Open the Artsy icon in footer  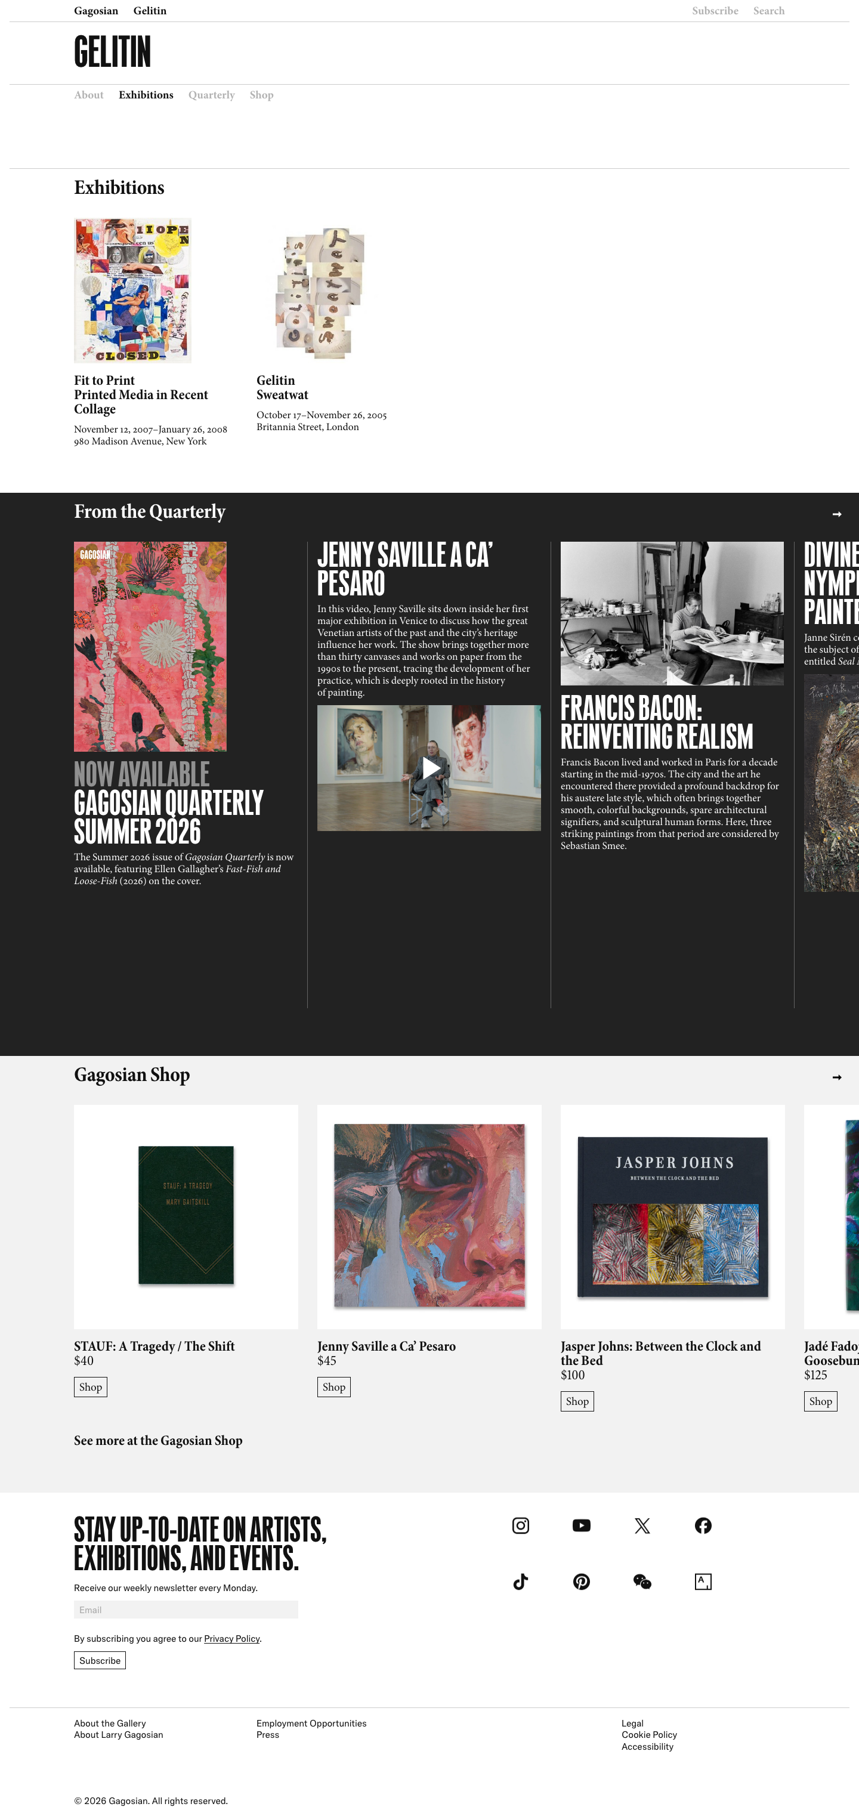(x=703, y=1582)
